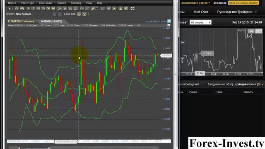Viewport: 265px width, 149px height.
Task: Open the Studies menu
Action: 62,3
